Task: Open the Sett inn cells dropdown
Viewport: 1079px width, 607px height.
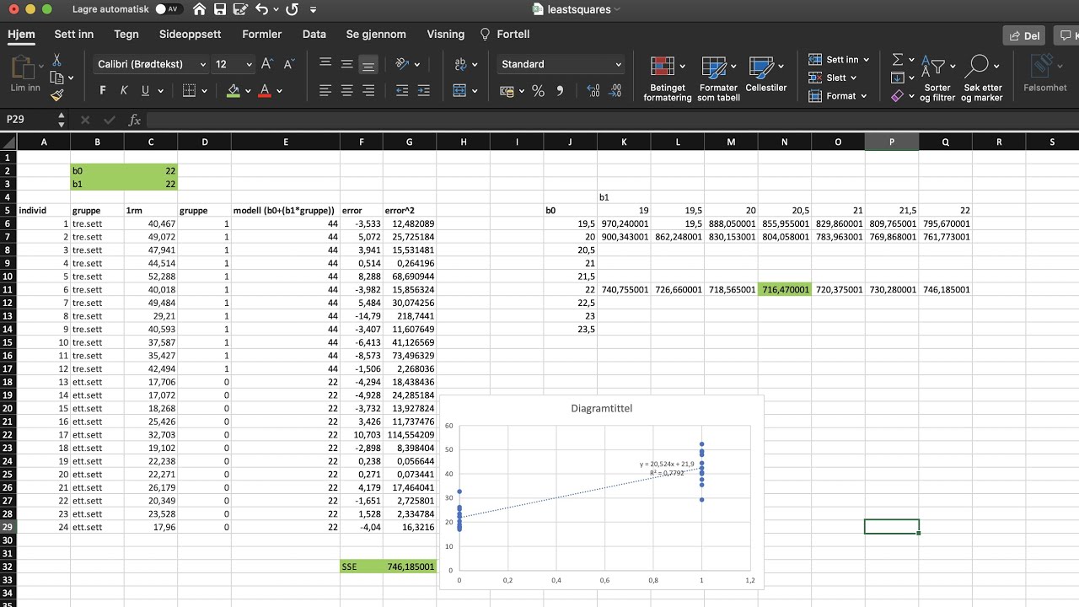Action: coord(839,60)
